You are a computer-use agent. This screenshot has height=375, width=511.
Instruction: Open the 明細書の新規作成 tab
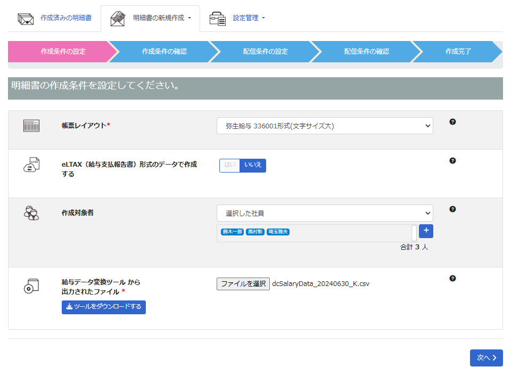click(151, 18)
